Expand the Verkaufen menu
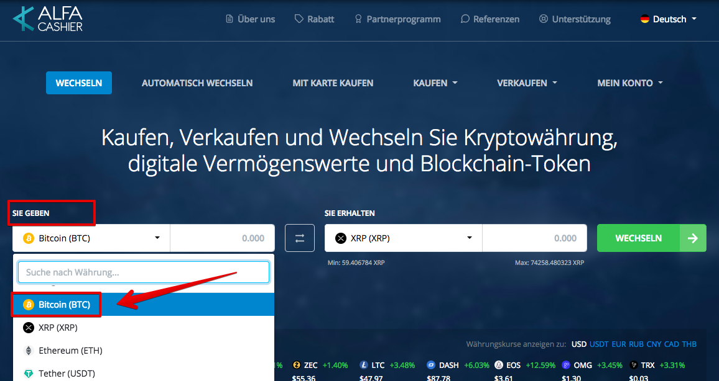Viewport: 719px width, 381px height. pos(527,83)
